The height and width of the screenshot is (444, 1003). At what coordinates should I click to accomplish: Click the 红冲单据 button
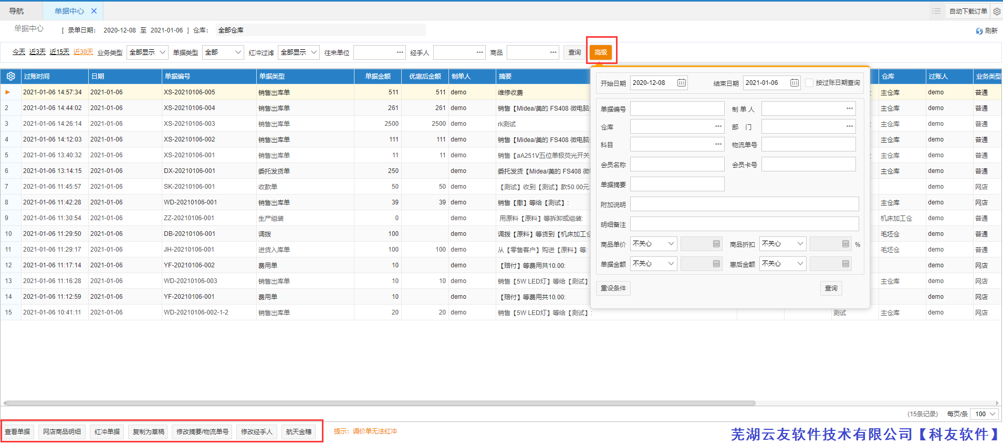coord(107,432)
